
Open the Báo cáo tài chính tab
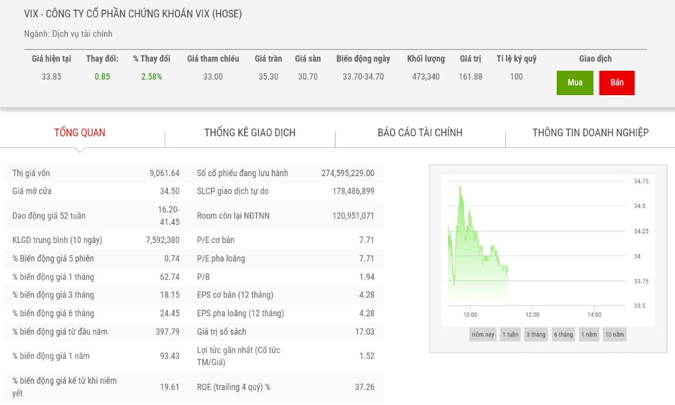pos(420,132)
